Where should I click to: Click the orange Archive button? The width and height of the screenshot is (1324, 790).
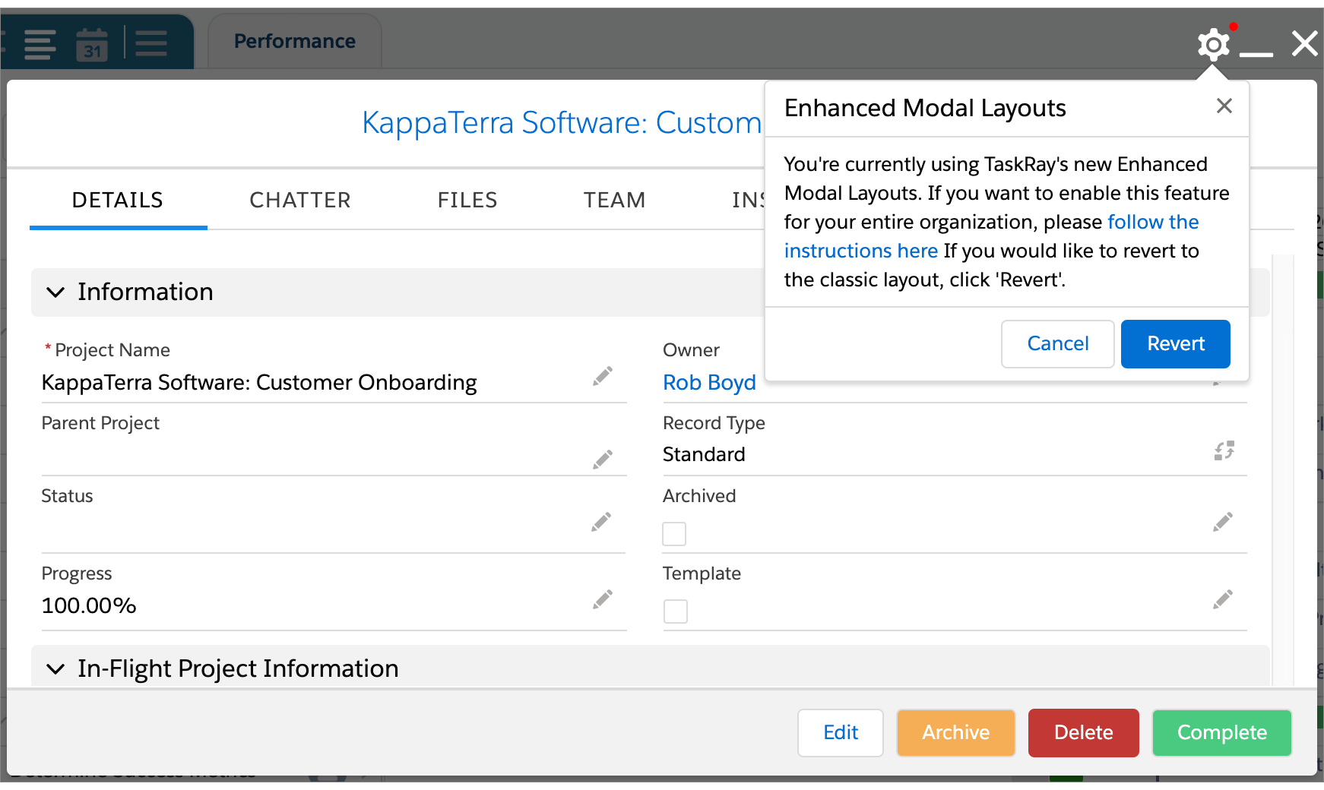click(x=956, y=733)
